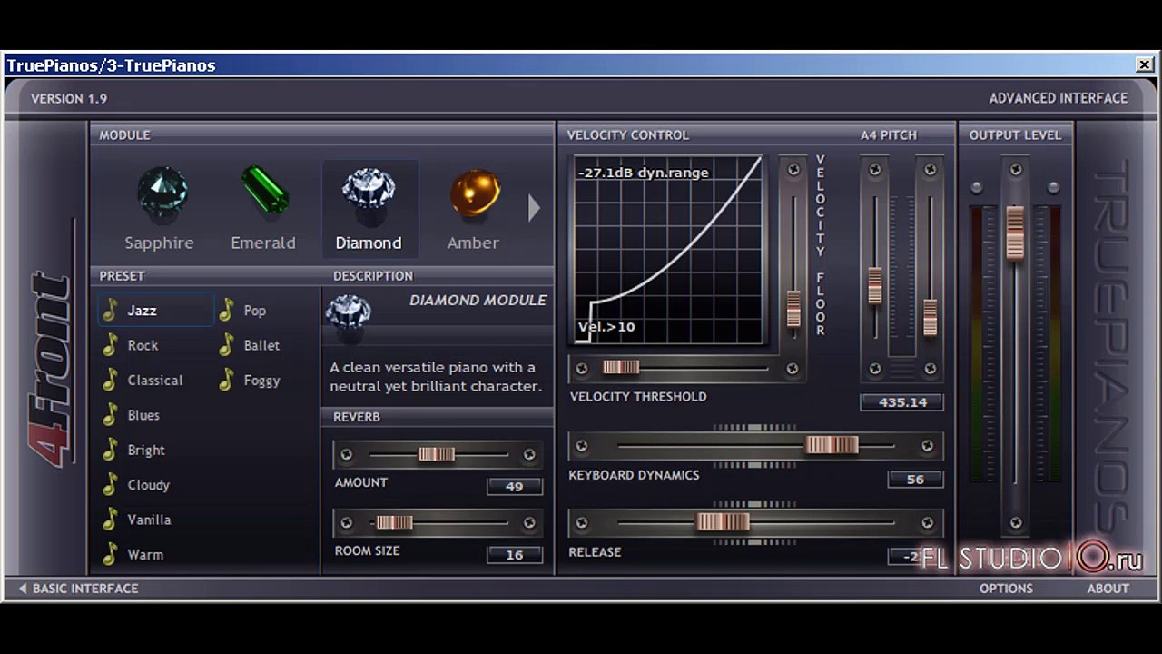Choose the Foggy preset
1162x654 pixels.
(261, 381)
